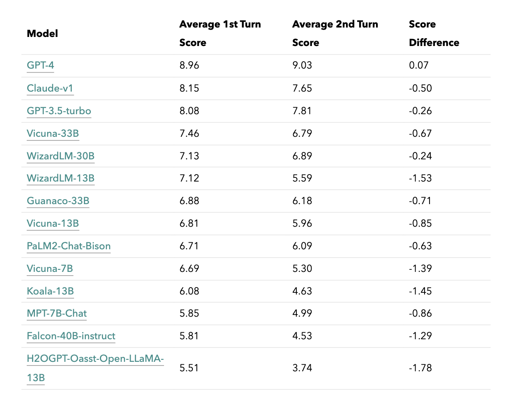Open the PaLM2-Chat-Bison link

coord(69,246)
